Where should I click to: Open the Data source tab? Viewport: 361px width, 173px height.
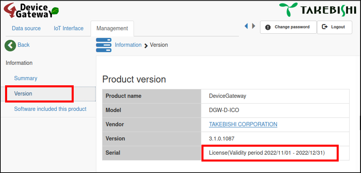[26, 28]
